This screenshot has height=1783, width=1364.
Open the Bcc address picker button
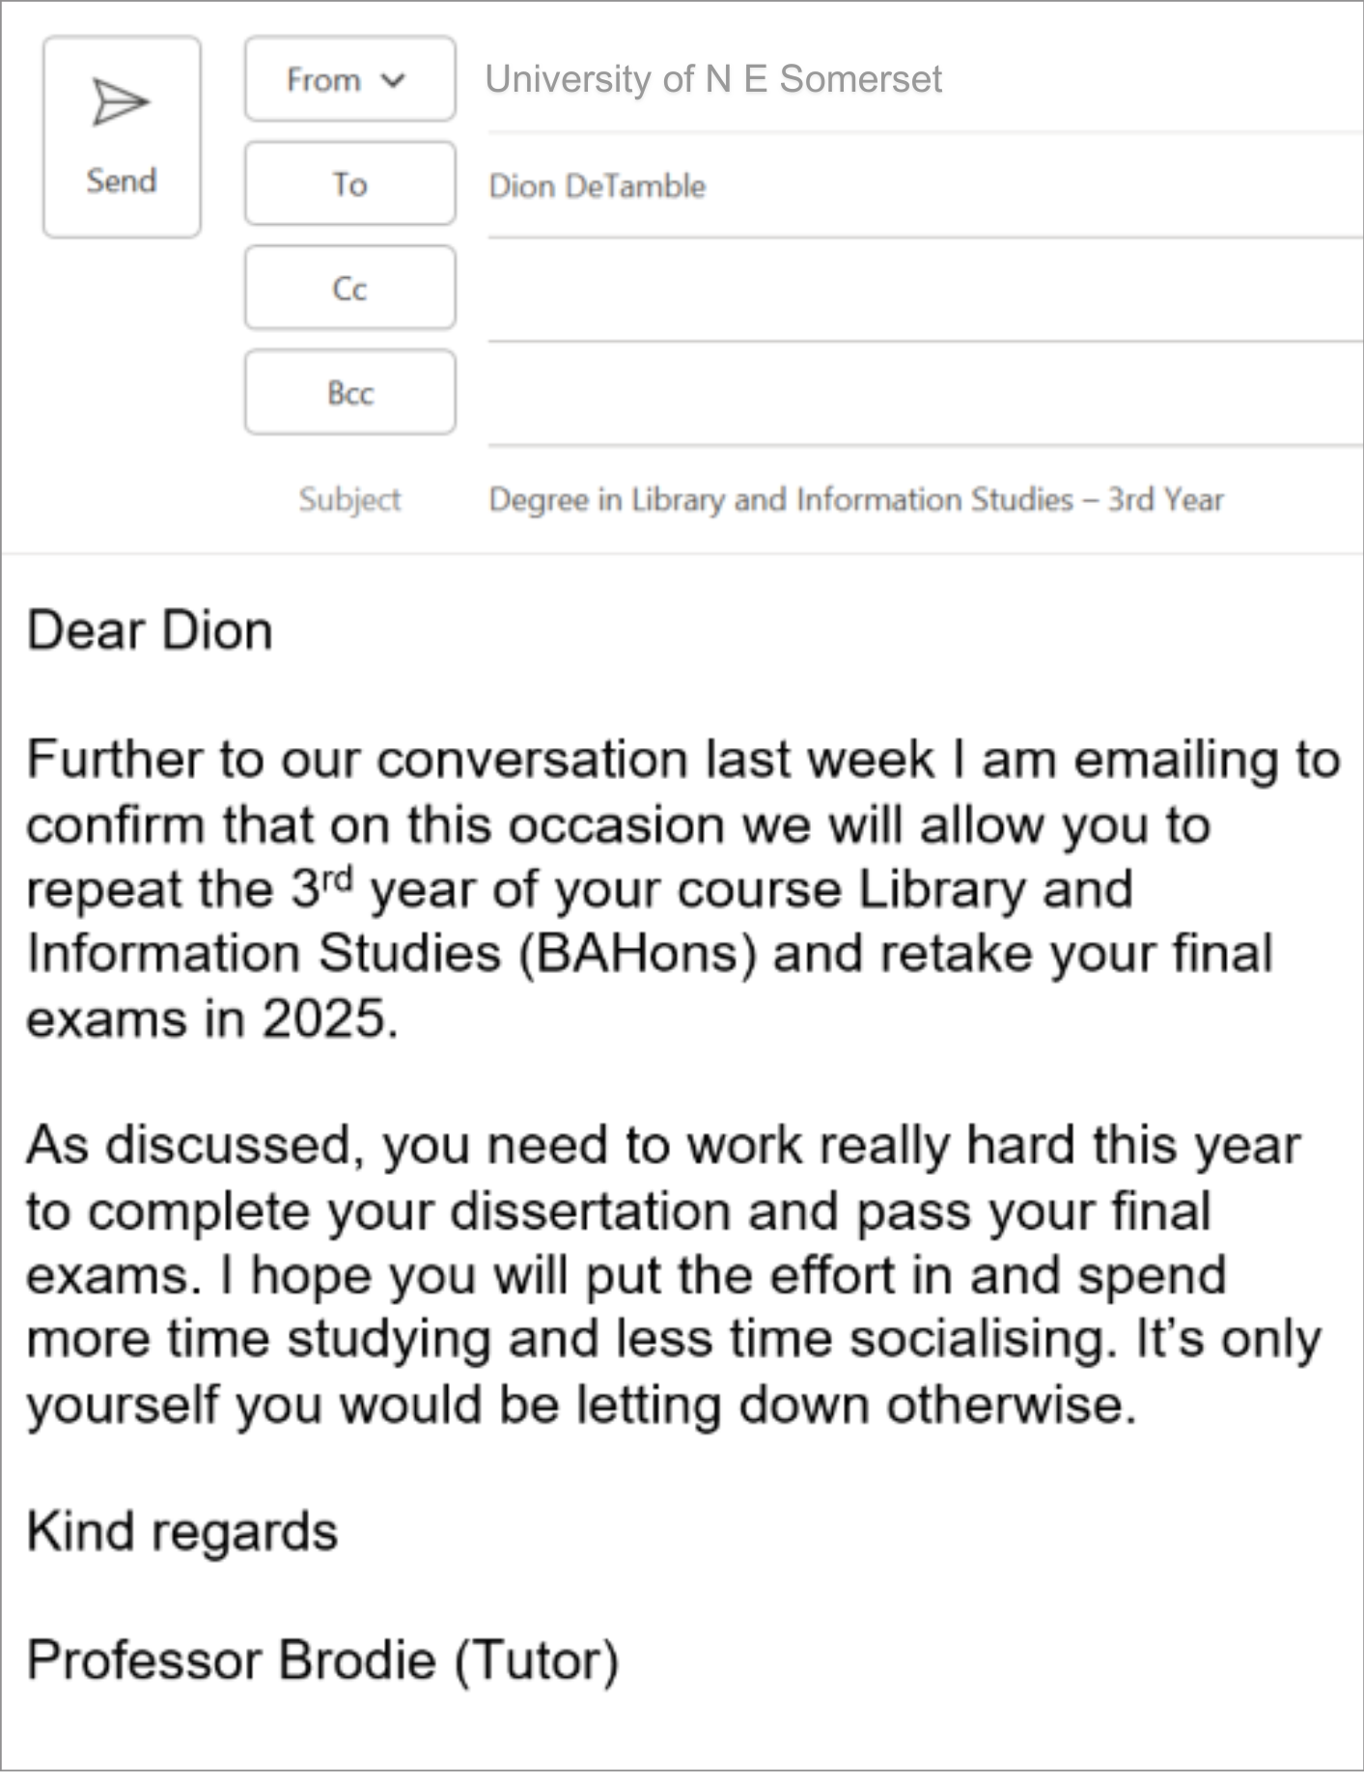tap(349, 392)
